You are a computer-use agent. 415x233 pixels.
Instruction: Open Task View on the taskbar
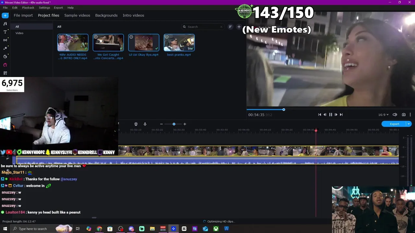[78, 229]
